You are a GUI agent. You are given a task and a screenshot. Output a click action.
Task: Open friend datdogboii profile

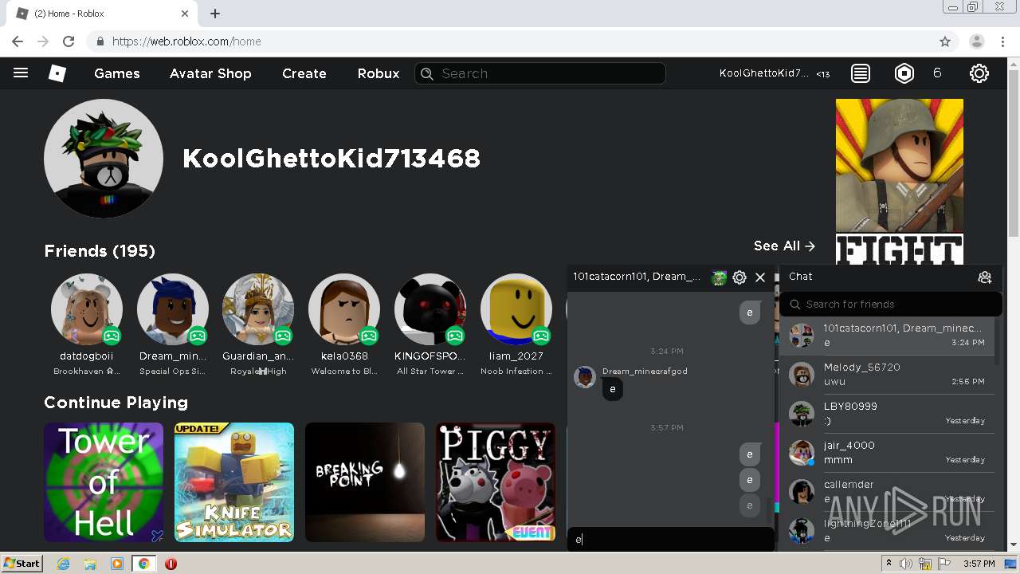(87, 309)
